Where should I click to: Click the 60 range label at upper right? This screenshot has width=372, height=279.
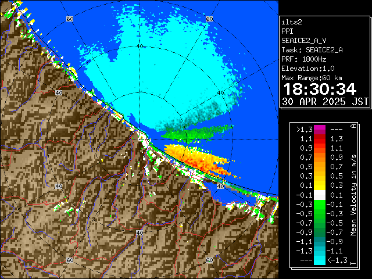[209, 19]
